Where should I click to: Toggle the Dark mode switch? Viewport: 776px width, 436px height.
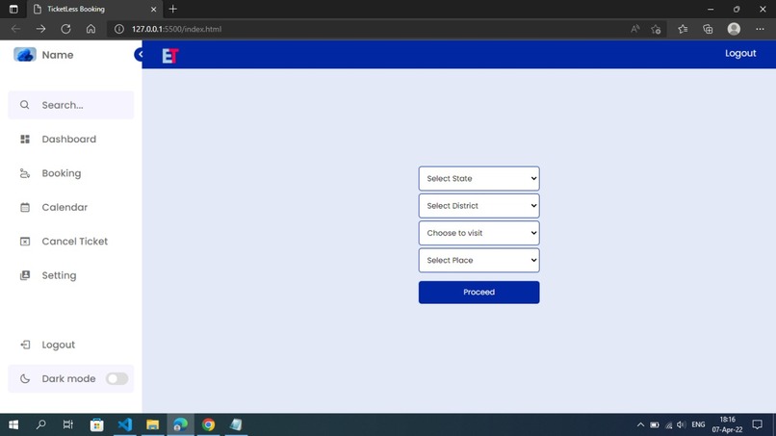pyautogui.click(x=116, y=378)
